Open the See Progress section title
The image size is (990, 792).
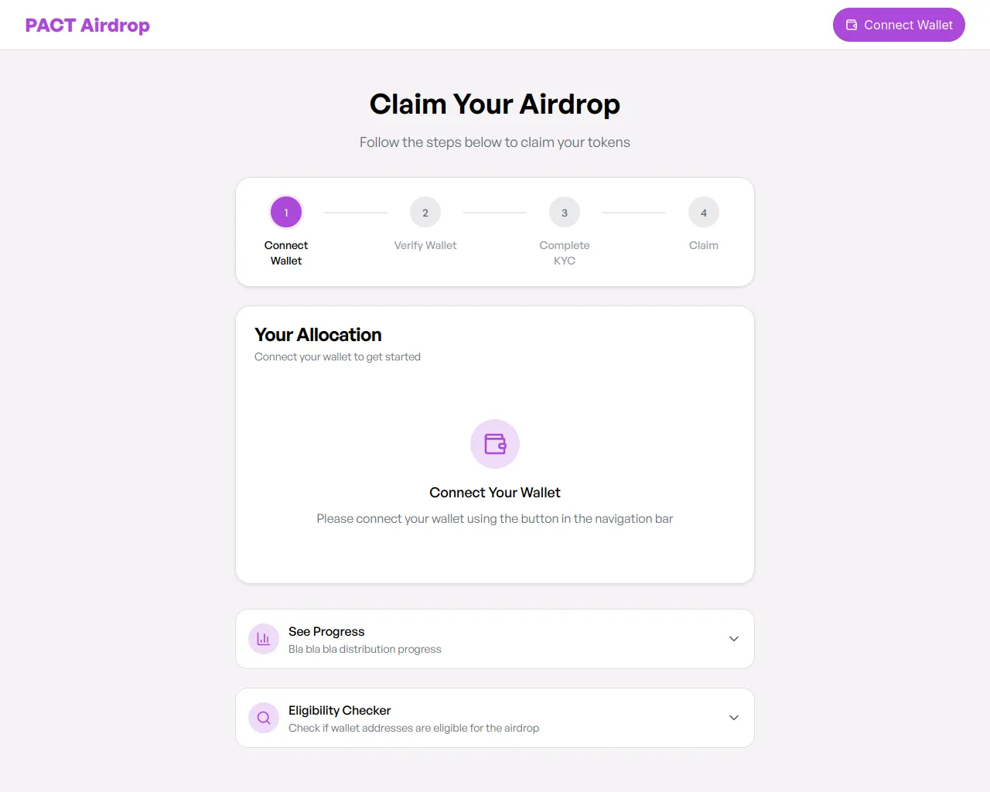[x=326, y=632]
